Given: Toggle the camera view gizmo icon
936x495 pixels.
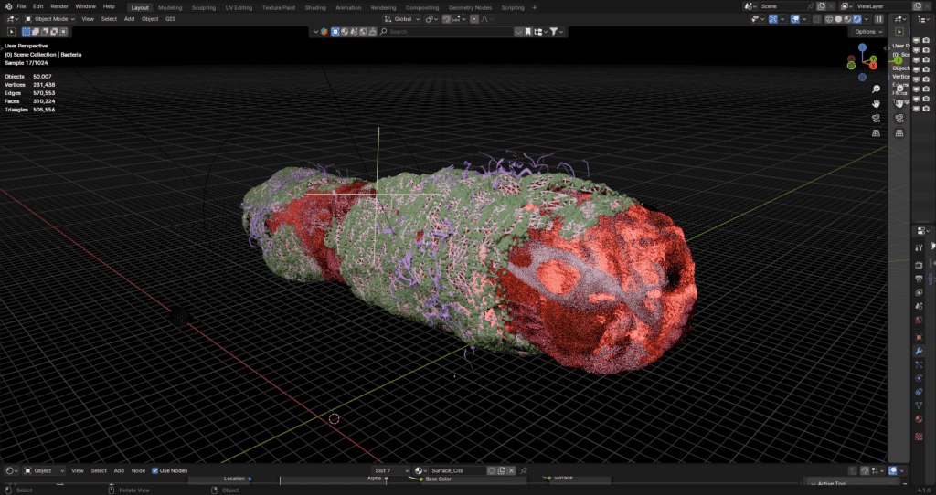Looking at the screenshot, I should [x=876, y=118].
